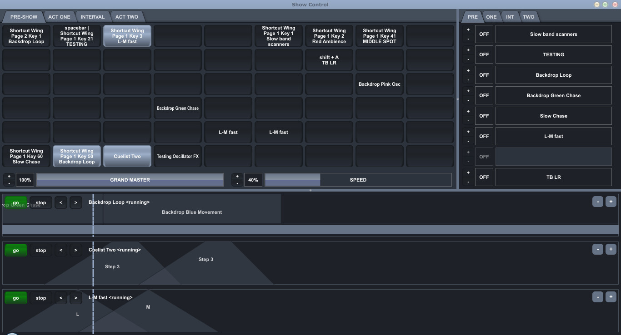The width and height of the screenshot is (621, 335).
Task: Select the Slow Chase fader in right panel
Action: point(554,116)
